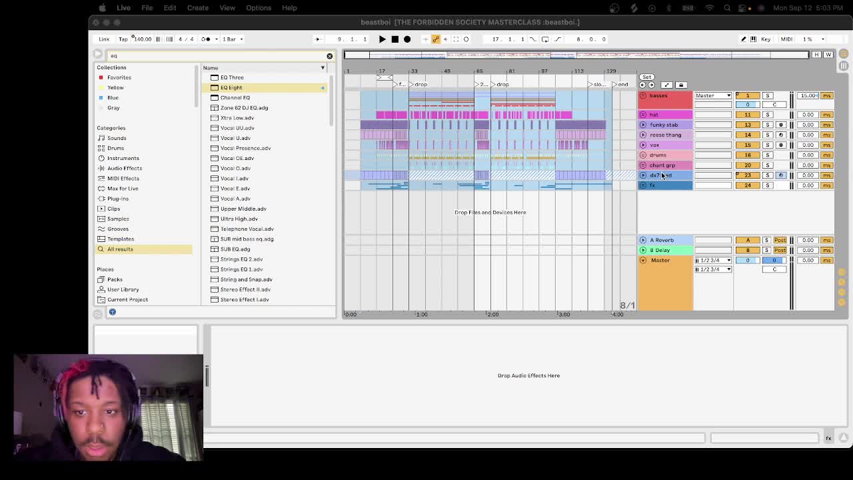Viewport: 853px width, 480px height.
Task: Unfold the drums group track
Action: [643, 155]
